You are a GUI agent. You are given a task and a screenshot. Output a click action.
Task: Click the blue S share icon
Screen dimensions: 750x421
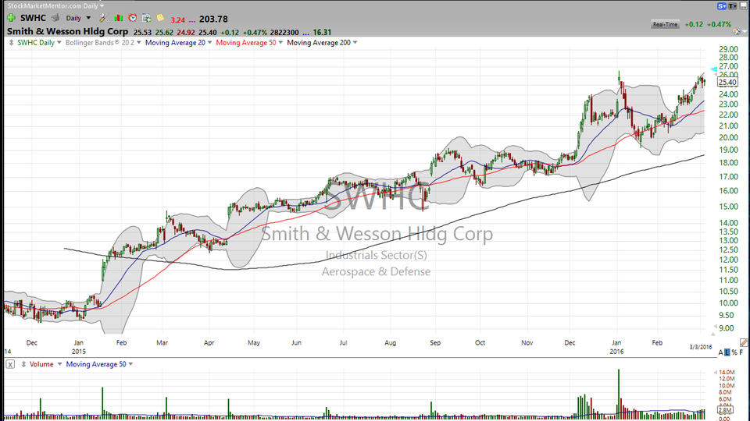click(722, 6)
